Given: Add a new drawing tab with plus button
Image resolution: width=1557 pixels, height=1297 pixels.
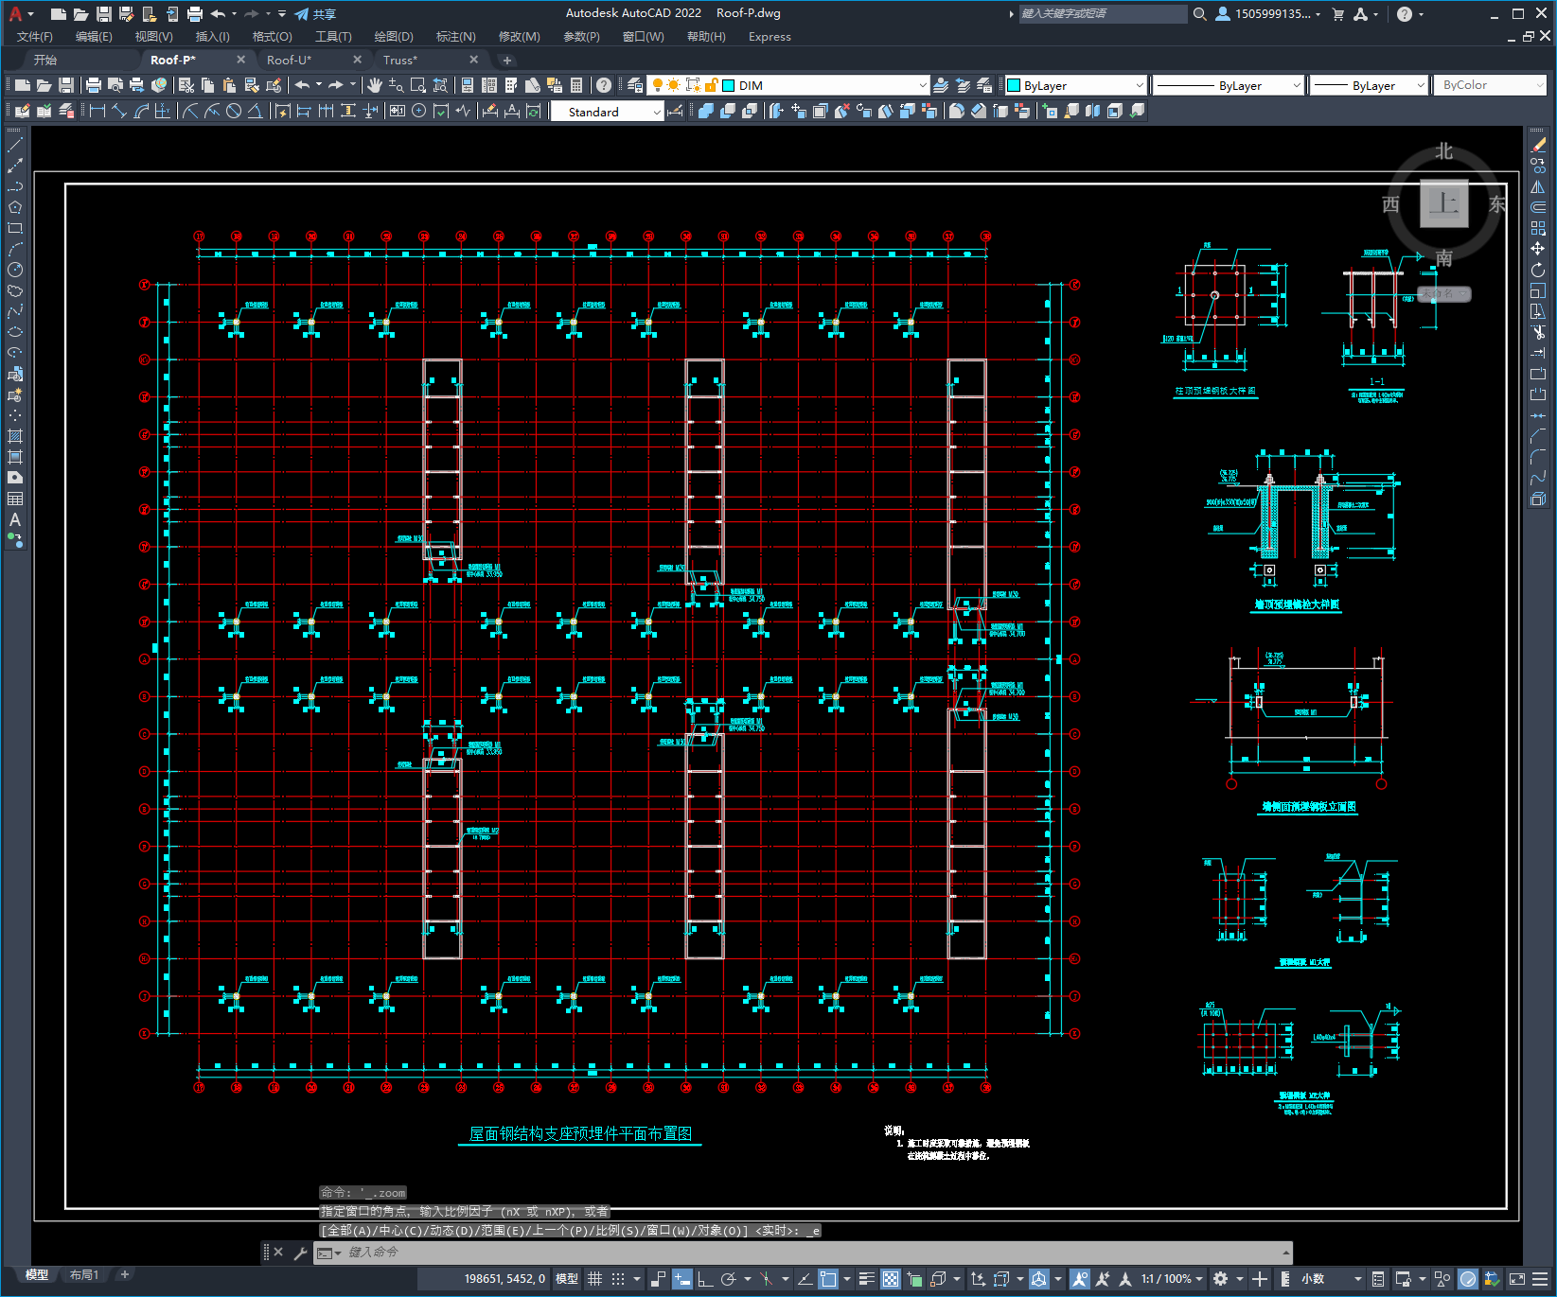Looking at the screenshot, I should (x=507, y=60).
